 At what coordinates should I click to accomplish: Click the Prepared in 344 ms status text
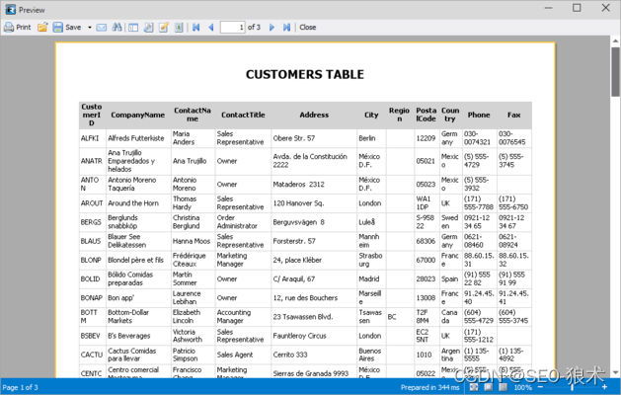click(x=430, y=387)
